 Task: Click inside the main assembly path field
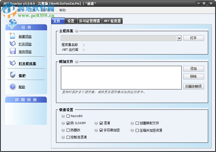pos(119,38)
